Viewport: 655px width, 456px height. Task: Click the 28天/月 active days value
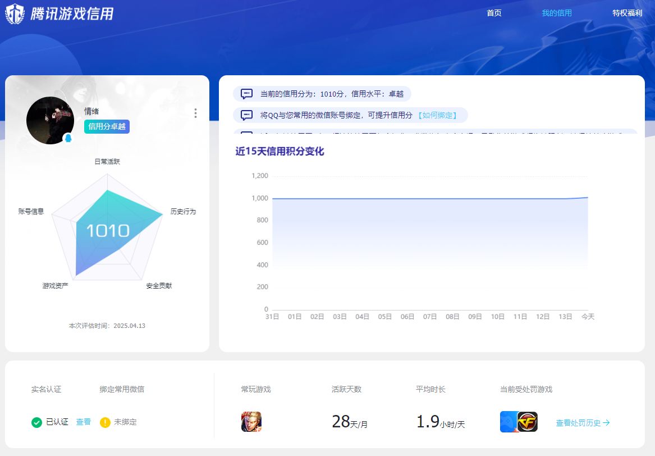(x=350, y=422)
